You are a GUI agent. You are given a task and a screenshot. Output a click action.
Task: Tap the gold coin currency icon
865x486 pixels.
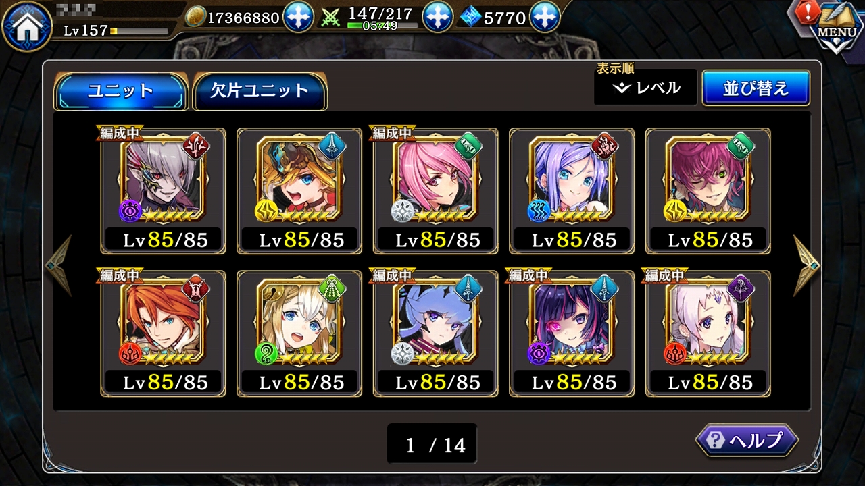(x=195, y=17)
